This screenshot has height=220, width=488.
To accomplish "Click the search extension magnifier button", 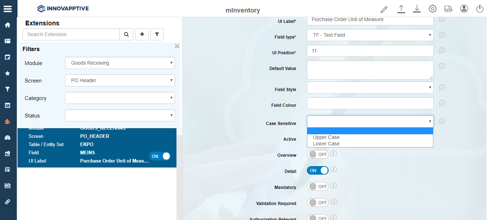I will [x=126, y=34].
